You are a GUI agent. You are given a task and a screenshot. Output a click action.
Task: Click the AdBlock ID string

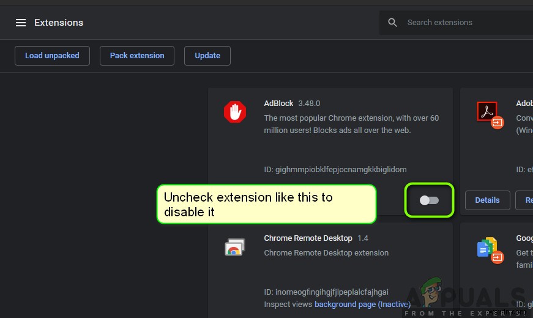(x=335, y=170)
